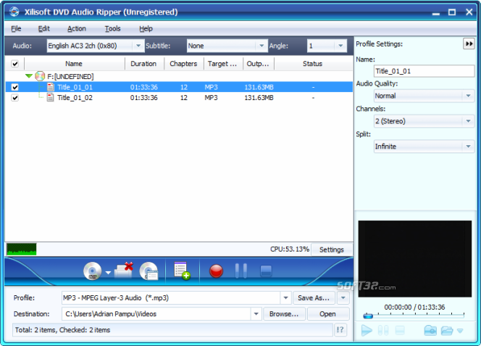Viewport: 481px width, 346px height.
Task: Open the Profile format dropdown
Action: coord(285,297)
